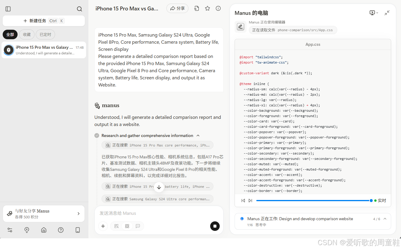Open the mobile app icon

pyautogui.click(x=78, y=230)
